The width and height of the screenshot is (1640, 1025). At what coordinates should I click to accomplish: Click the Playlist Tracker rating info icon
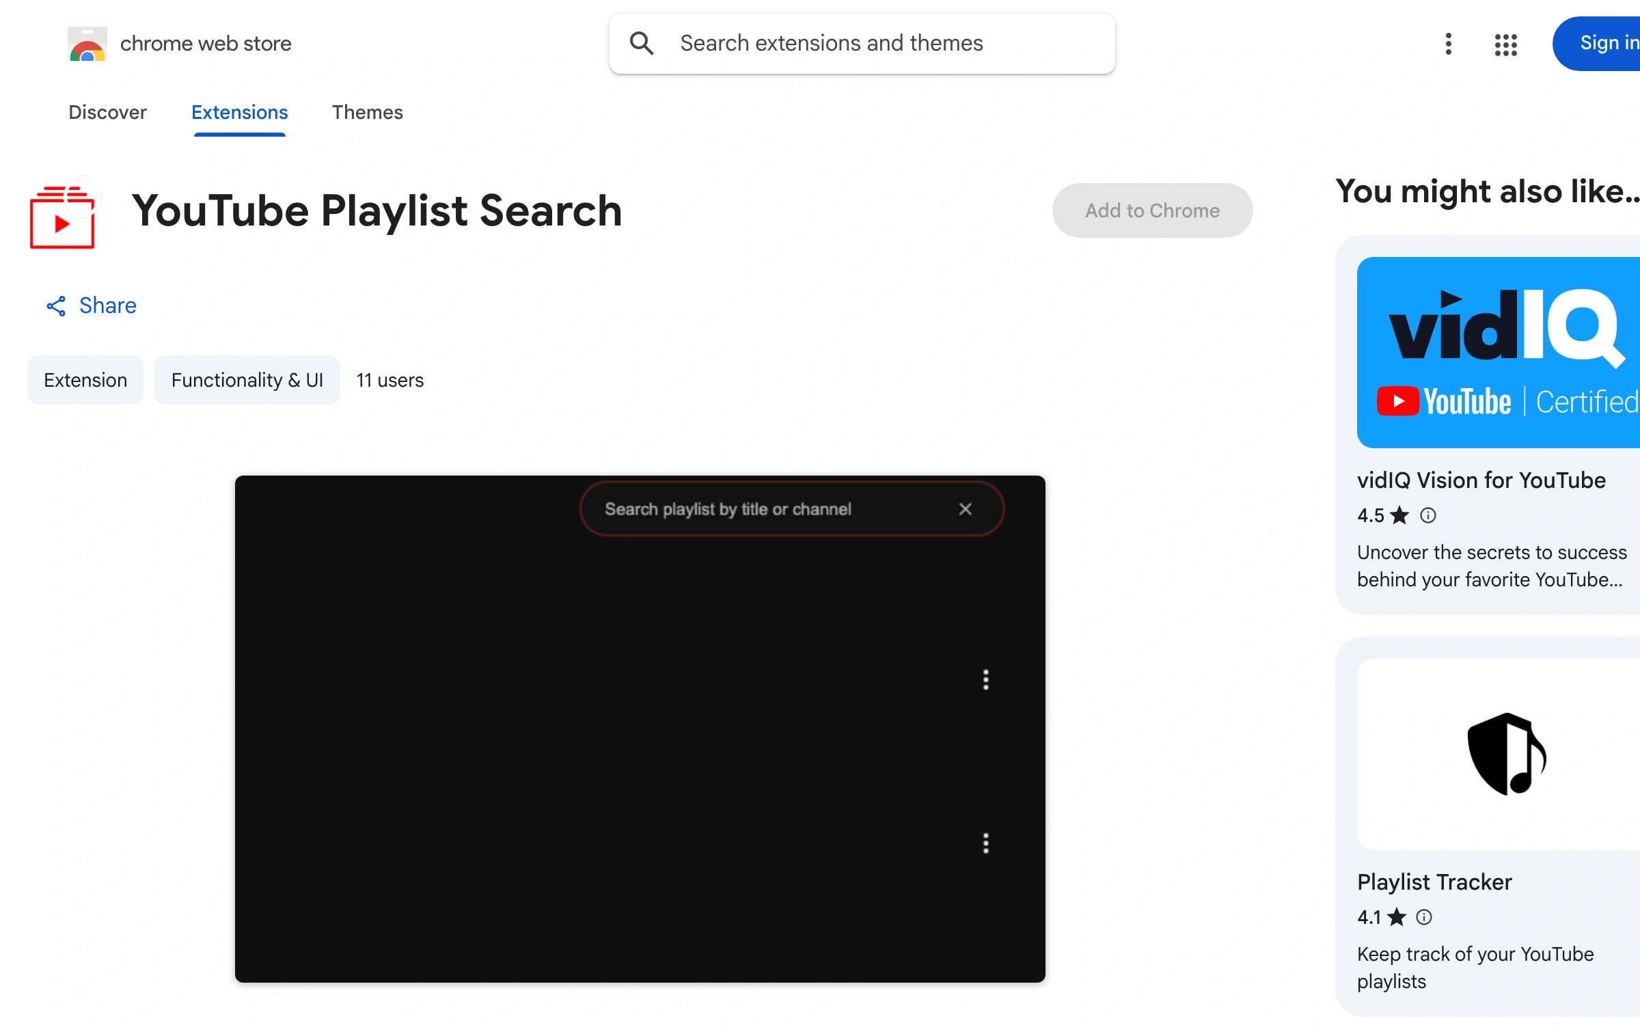pyautogui.click(x=1424, y=917)
